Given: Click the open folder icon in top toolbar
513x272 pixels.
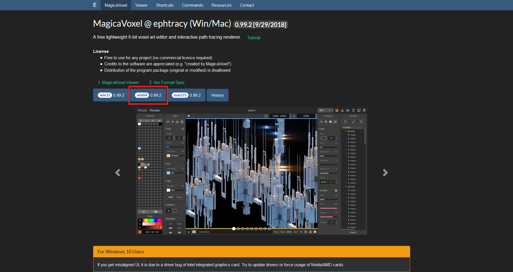Looking at the screenshot, I should point(348,110).
